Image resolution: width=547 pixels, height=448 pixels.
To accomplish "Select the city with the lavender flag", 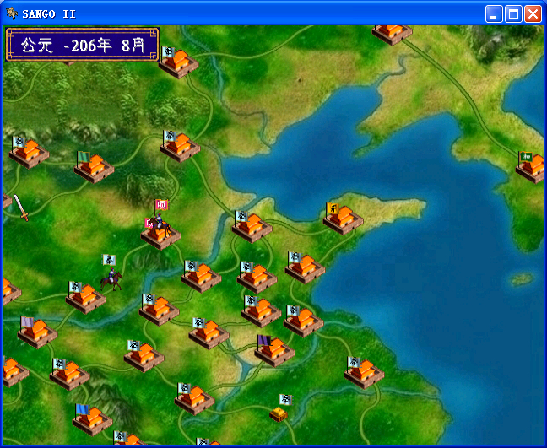I will click(x=37, y=332).
